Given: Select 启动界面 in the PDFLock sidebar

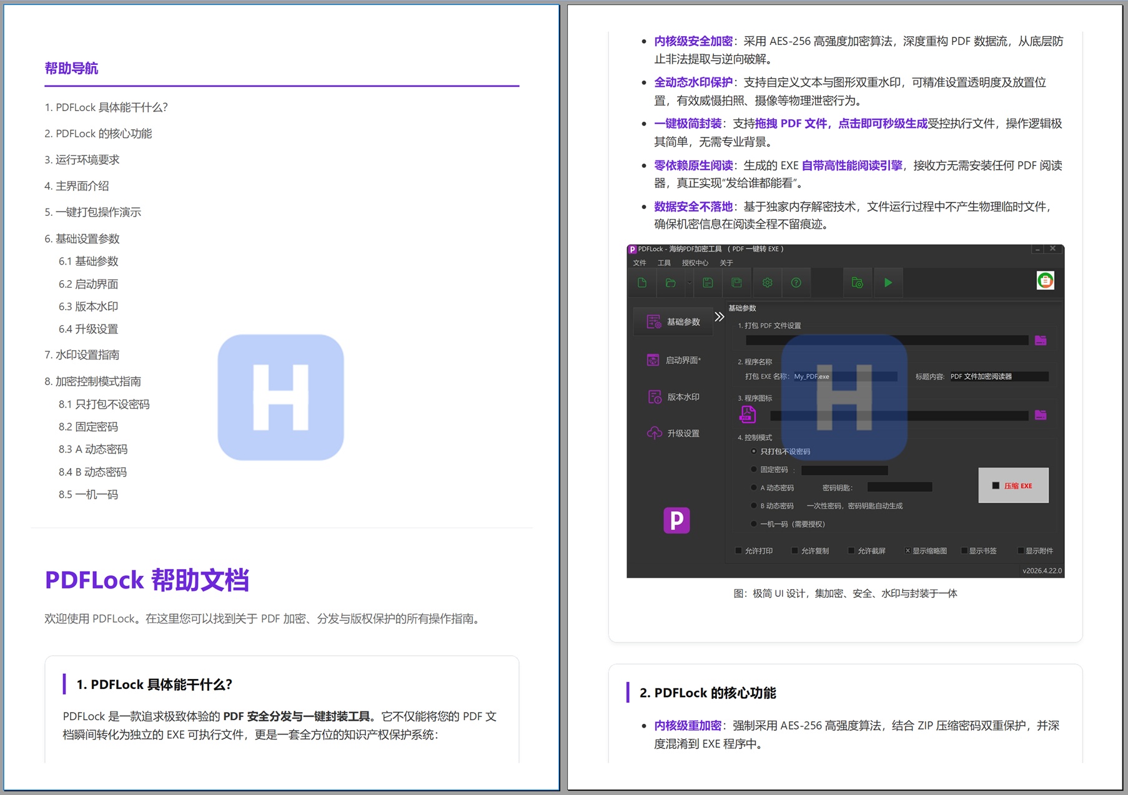Looking at the screenshot, I should (x=674, y=360).
